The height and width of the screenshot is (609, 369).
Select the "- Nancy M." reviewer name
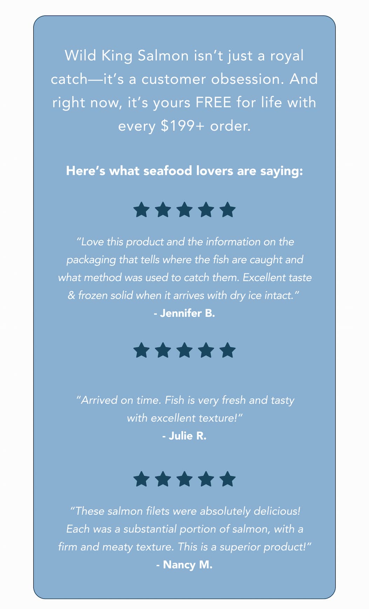click(x=184, y=565)
